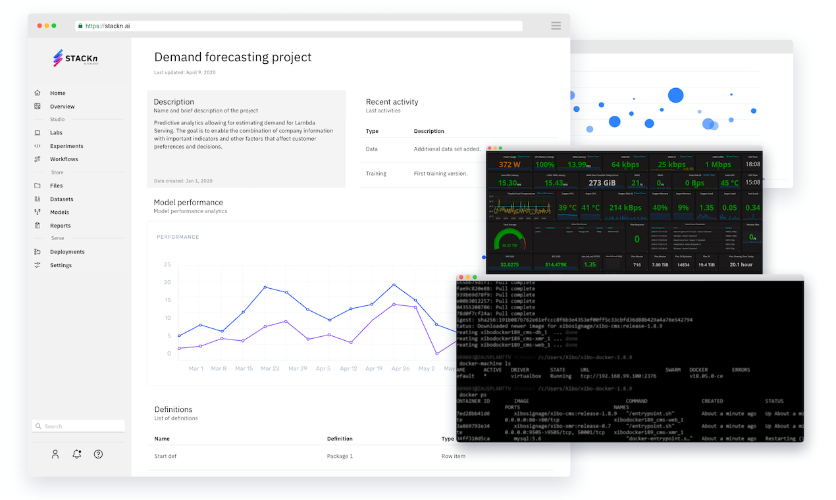Click the 64 kbps WAN panel

coord(625,162)
